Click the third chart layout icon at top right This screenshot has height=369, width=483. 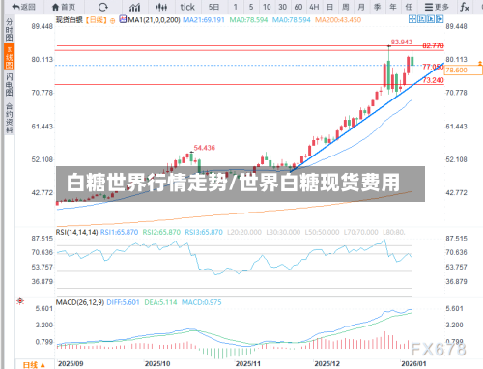coord(430,19)
